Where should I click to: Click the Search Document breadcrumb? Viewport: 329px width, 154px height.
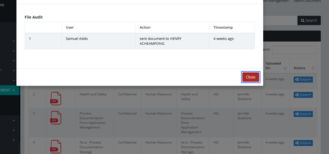pyautogui.click(x=307, y=1)
